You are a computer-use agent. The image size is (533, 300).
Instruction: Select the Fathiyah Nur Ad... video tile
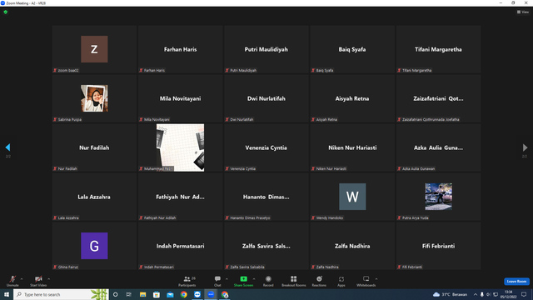click(180, 197)
